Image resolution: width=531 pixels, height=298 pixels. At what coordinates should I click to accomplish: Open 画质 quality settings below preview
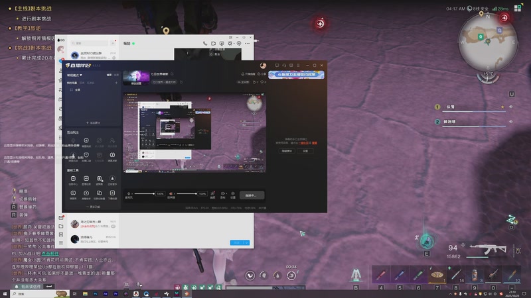212,195
